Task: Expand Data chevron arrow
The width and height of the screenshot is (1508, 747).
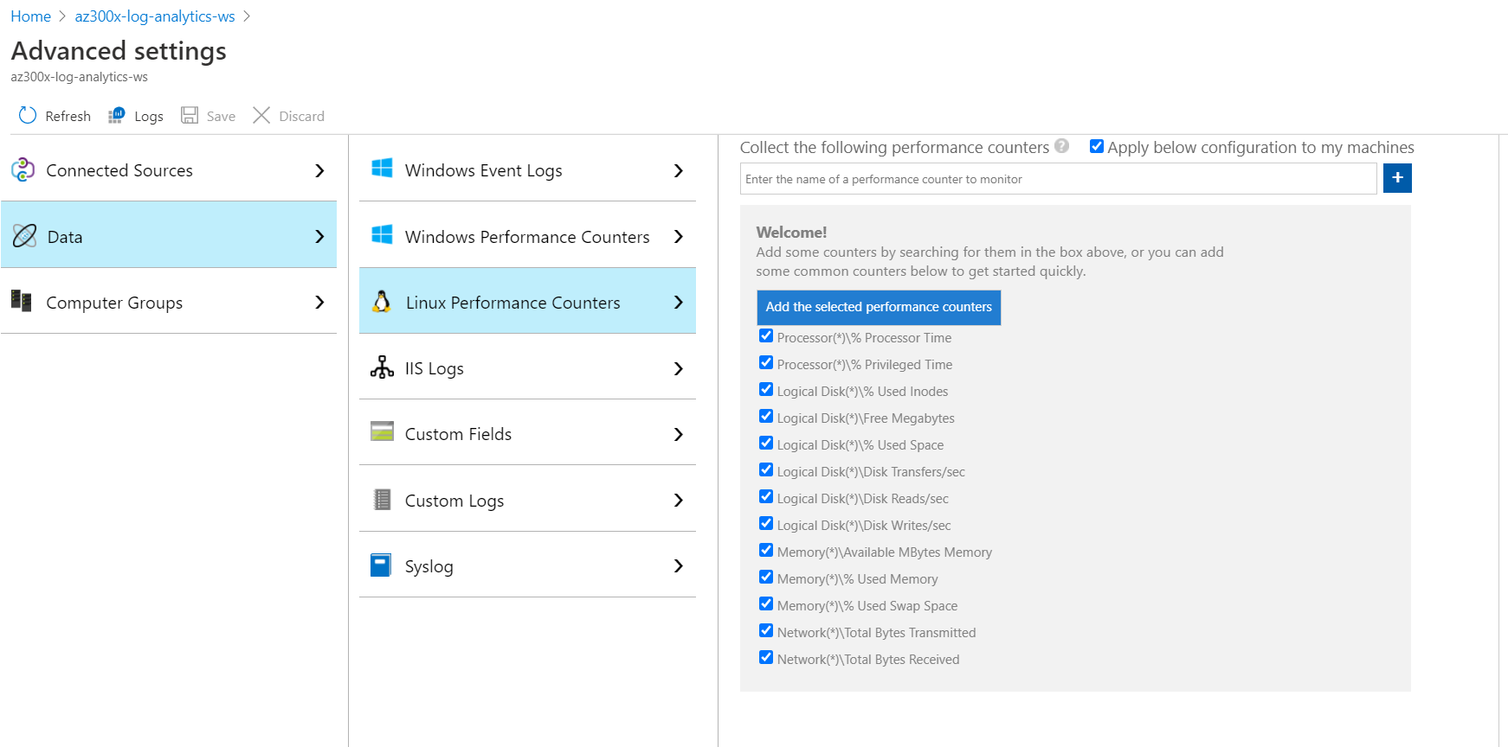Action: pyautogui.click(x=319, y=236)
